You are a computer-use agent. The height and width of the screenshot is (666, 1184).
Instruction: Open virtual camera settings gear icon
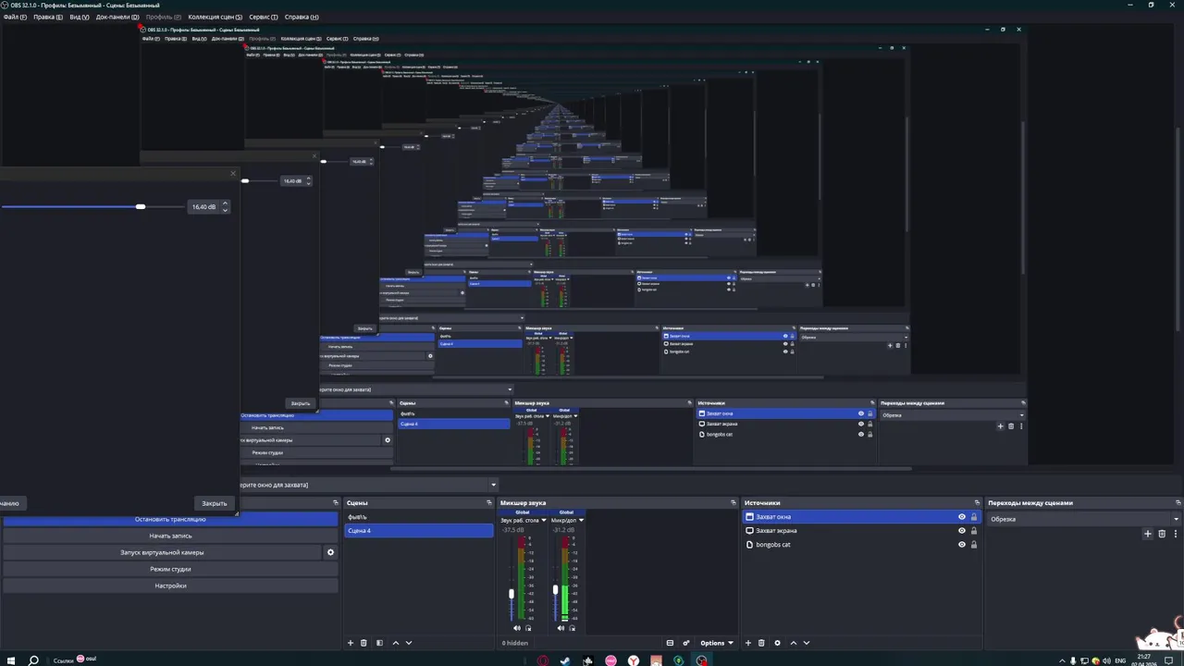click(330, 552)
